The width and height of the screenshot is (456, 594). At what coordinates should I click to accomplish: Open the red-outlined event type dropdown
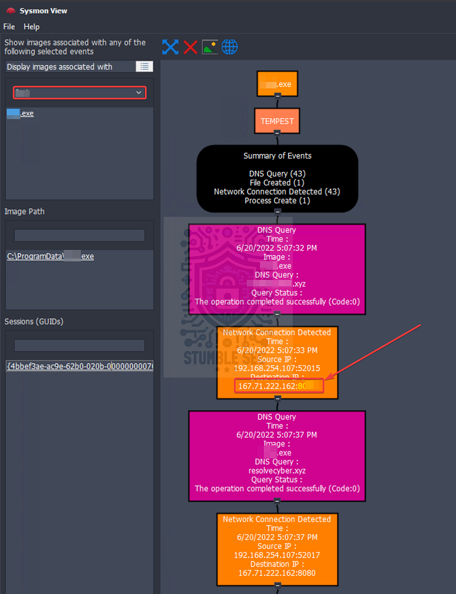pyautogui.click(x=79, y=93)
